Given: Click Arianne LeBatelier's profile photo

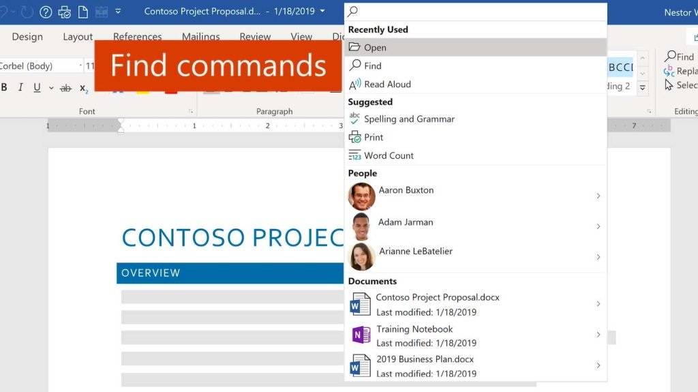Looking at the screenshot, I should tap(361, 256).
